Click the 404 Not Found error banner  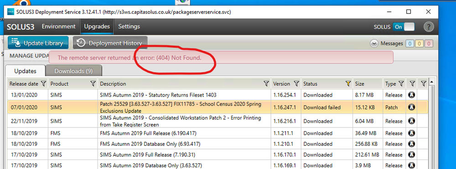(221, 57)
